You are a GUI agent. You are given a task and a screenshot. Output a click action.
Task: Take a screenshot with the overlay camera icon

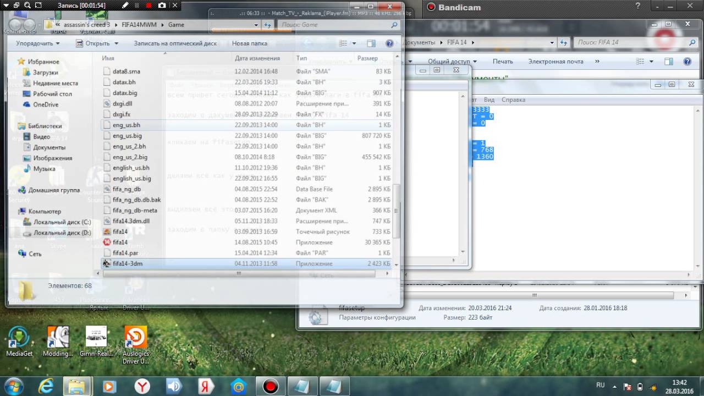coord(162,5)
